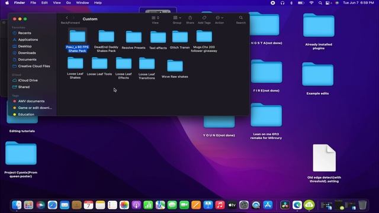The image size is (379, 213).
Task: Click the Bluetooth icon in menu bar
Action: (291, 3)
